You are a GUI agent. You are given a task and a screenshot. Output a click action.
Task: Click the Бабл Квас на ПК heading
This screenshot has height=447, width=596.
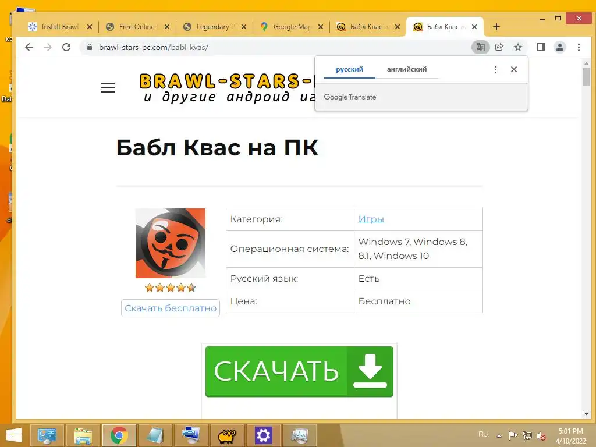pyautogui.click(x=217, y=147)
